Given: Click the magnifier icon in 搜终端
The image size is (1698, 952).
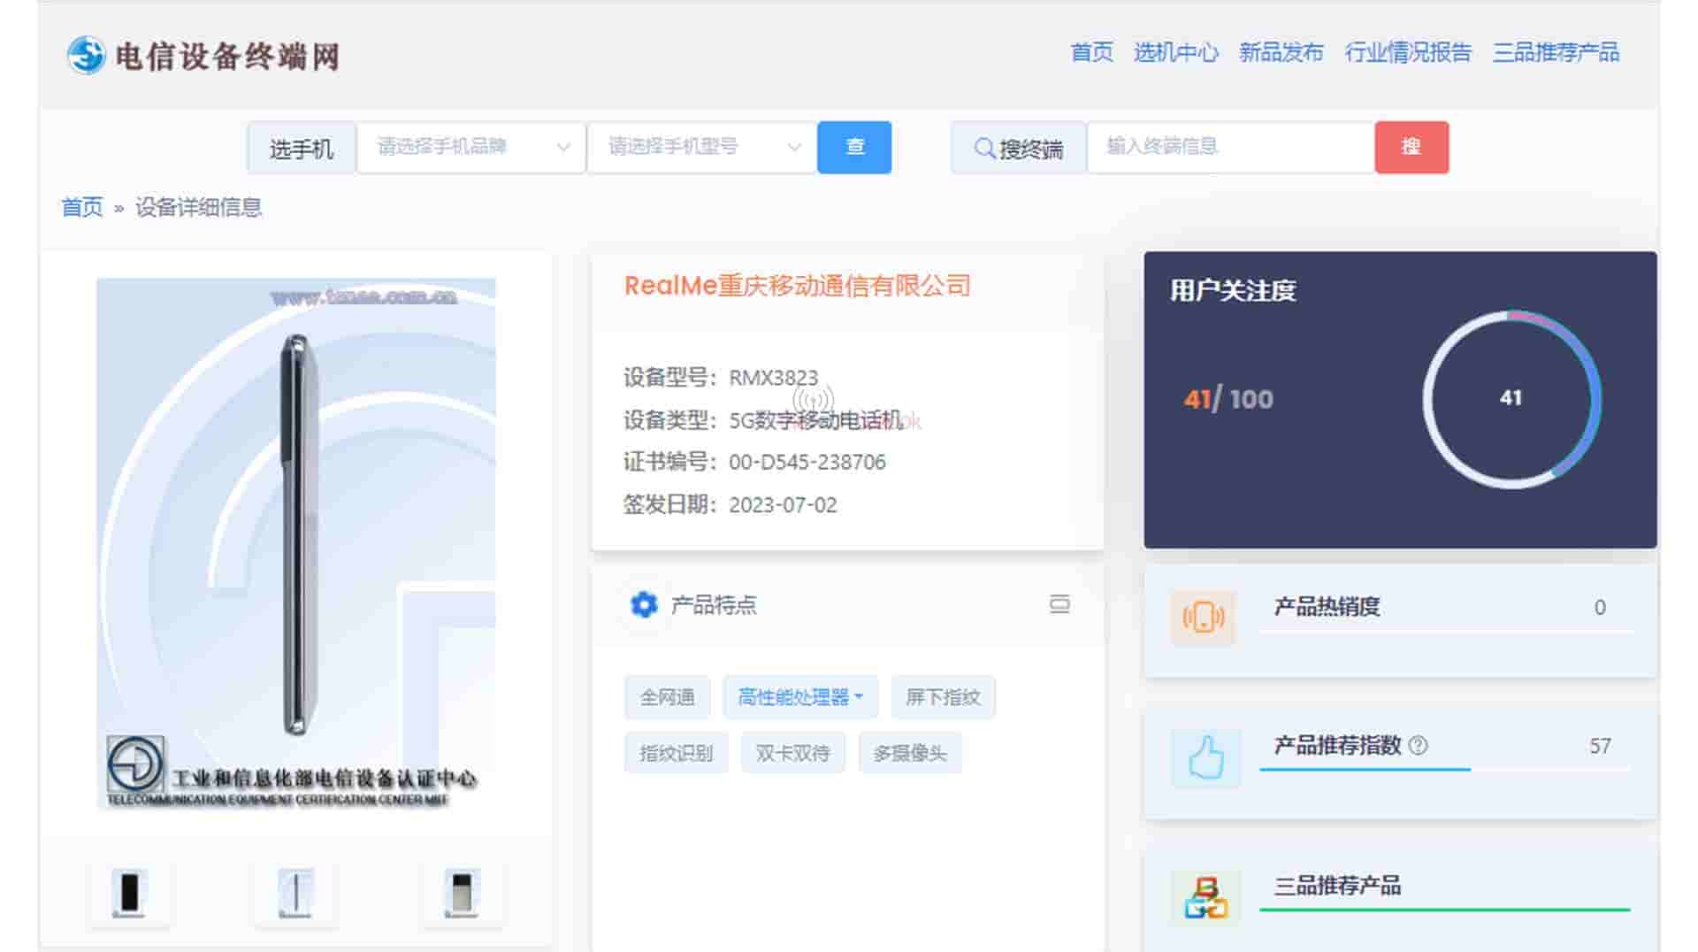Looking at the screenshot, I should point(983,148).
